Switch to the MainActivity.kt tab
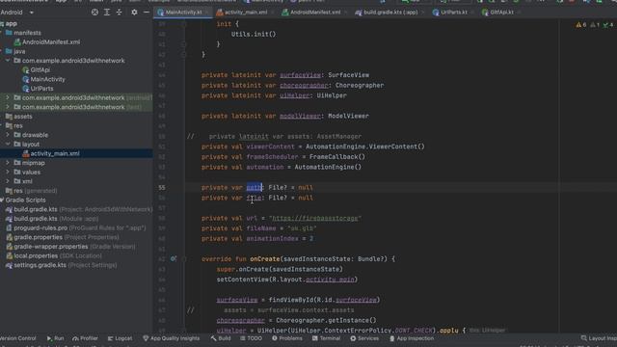This screenshot has width=617, height=347. [182, 13]
